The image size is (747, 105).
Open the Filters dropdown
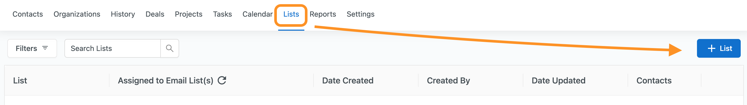point(32,48)
